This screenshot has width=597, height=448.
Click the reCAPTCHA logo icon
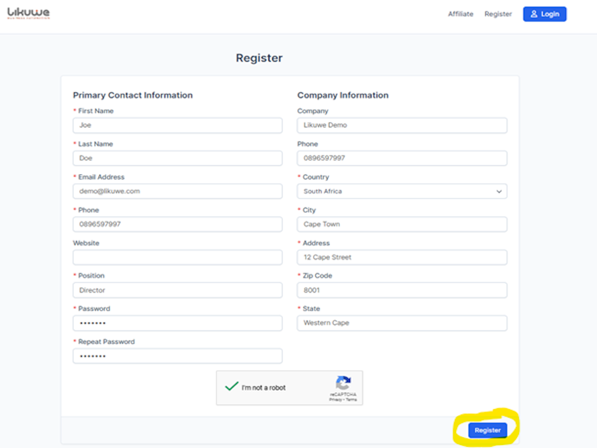point(343,383)
